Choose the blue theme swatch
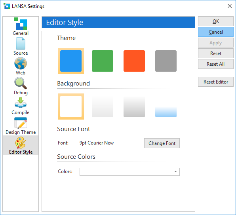The height and width of the screenshot is (215, 236). pyautogui.click(x=71, y=61)
